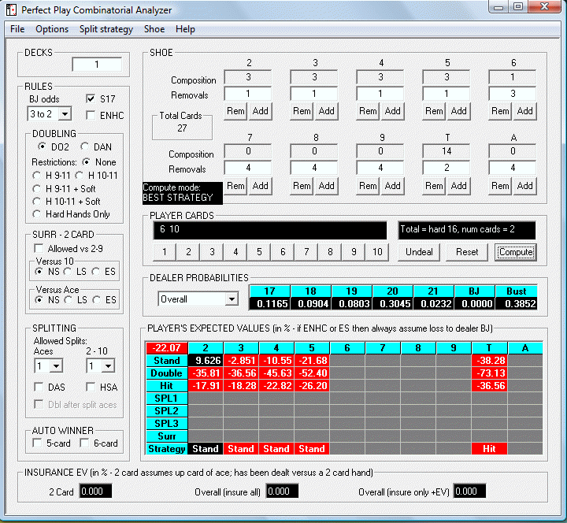Click the Decks input field

click(97, 65)
